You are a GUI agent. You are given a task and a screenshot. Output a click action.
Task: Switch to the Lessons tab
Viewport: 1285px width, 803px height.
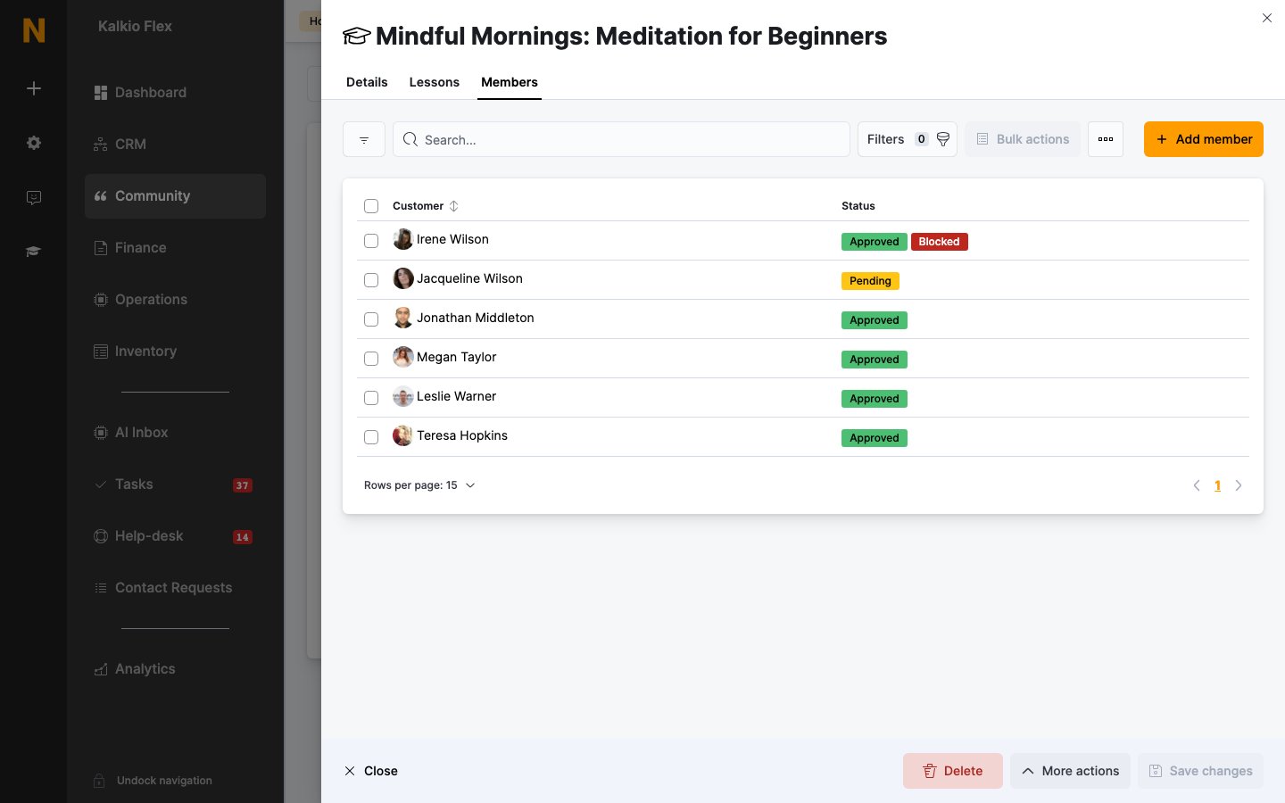click(435, 82)
